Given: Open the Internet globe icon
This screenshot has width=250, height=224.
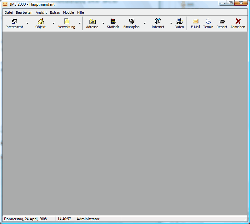Looking at the screenshot, I should pos(158,21).
